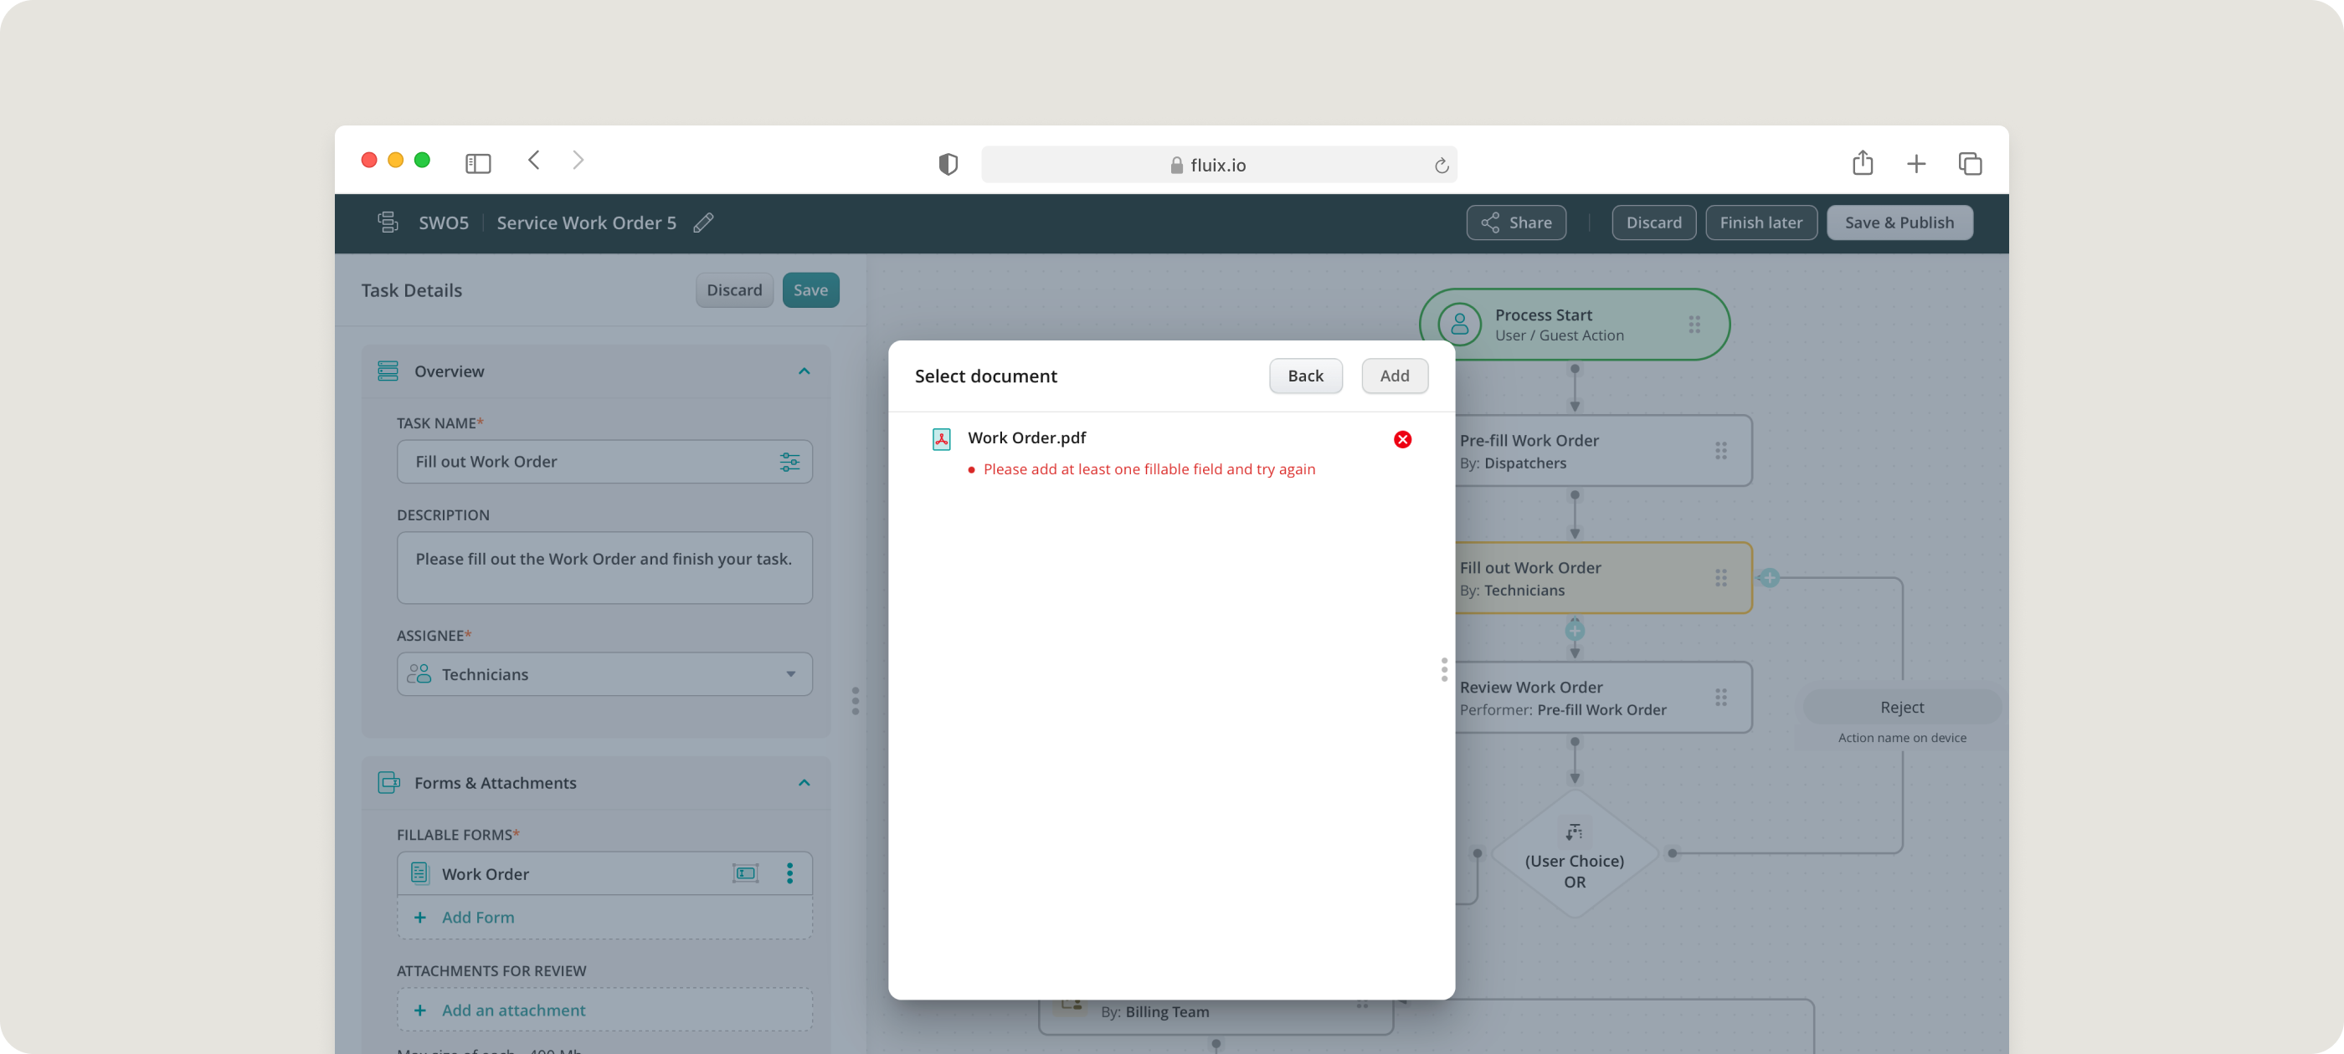This screenshot has height=1054, width=2344.
Task: Collapse the Overview section
Action: (804, 371)
